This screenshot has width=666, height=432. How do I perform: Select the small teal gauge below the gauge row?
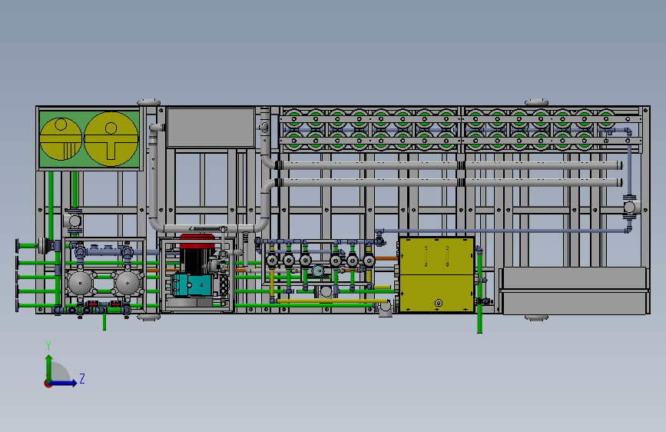pos(318,271)
